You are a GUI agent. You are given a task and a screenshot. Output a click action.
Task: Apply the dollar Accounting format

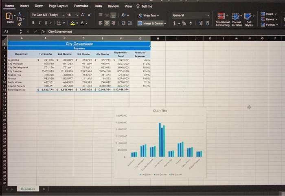click(175, 23)
